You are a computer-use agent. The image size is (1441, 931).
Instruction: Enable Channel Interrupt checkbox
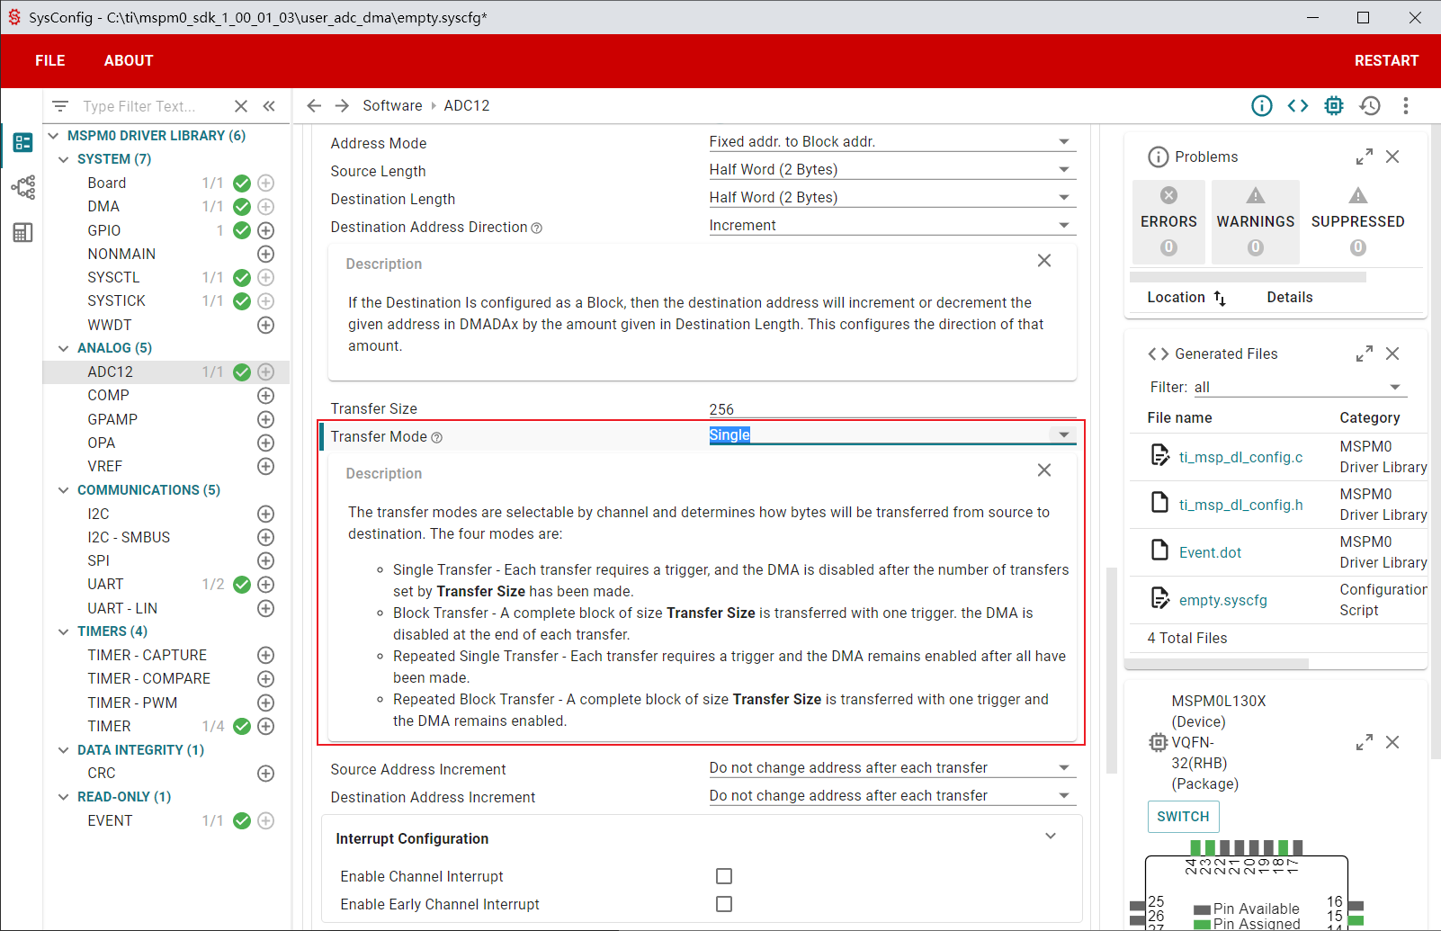(x=724, y=876)
